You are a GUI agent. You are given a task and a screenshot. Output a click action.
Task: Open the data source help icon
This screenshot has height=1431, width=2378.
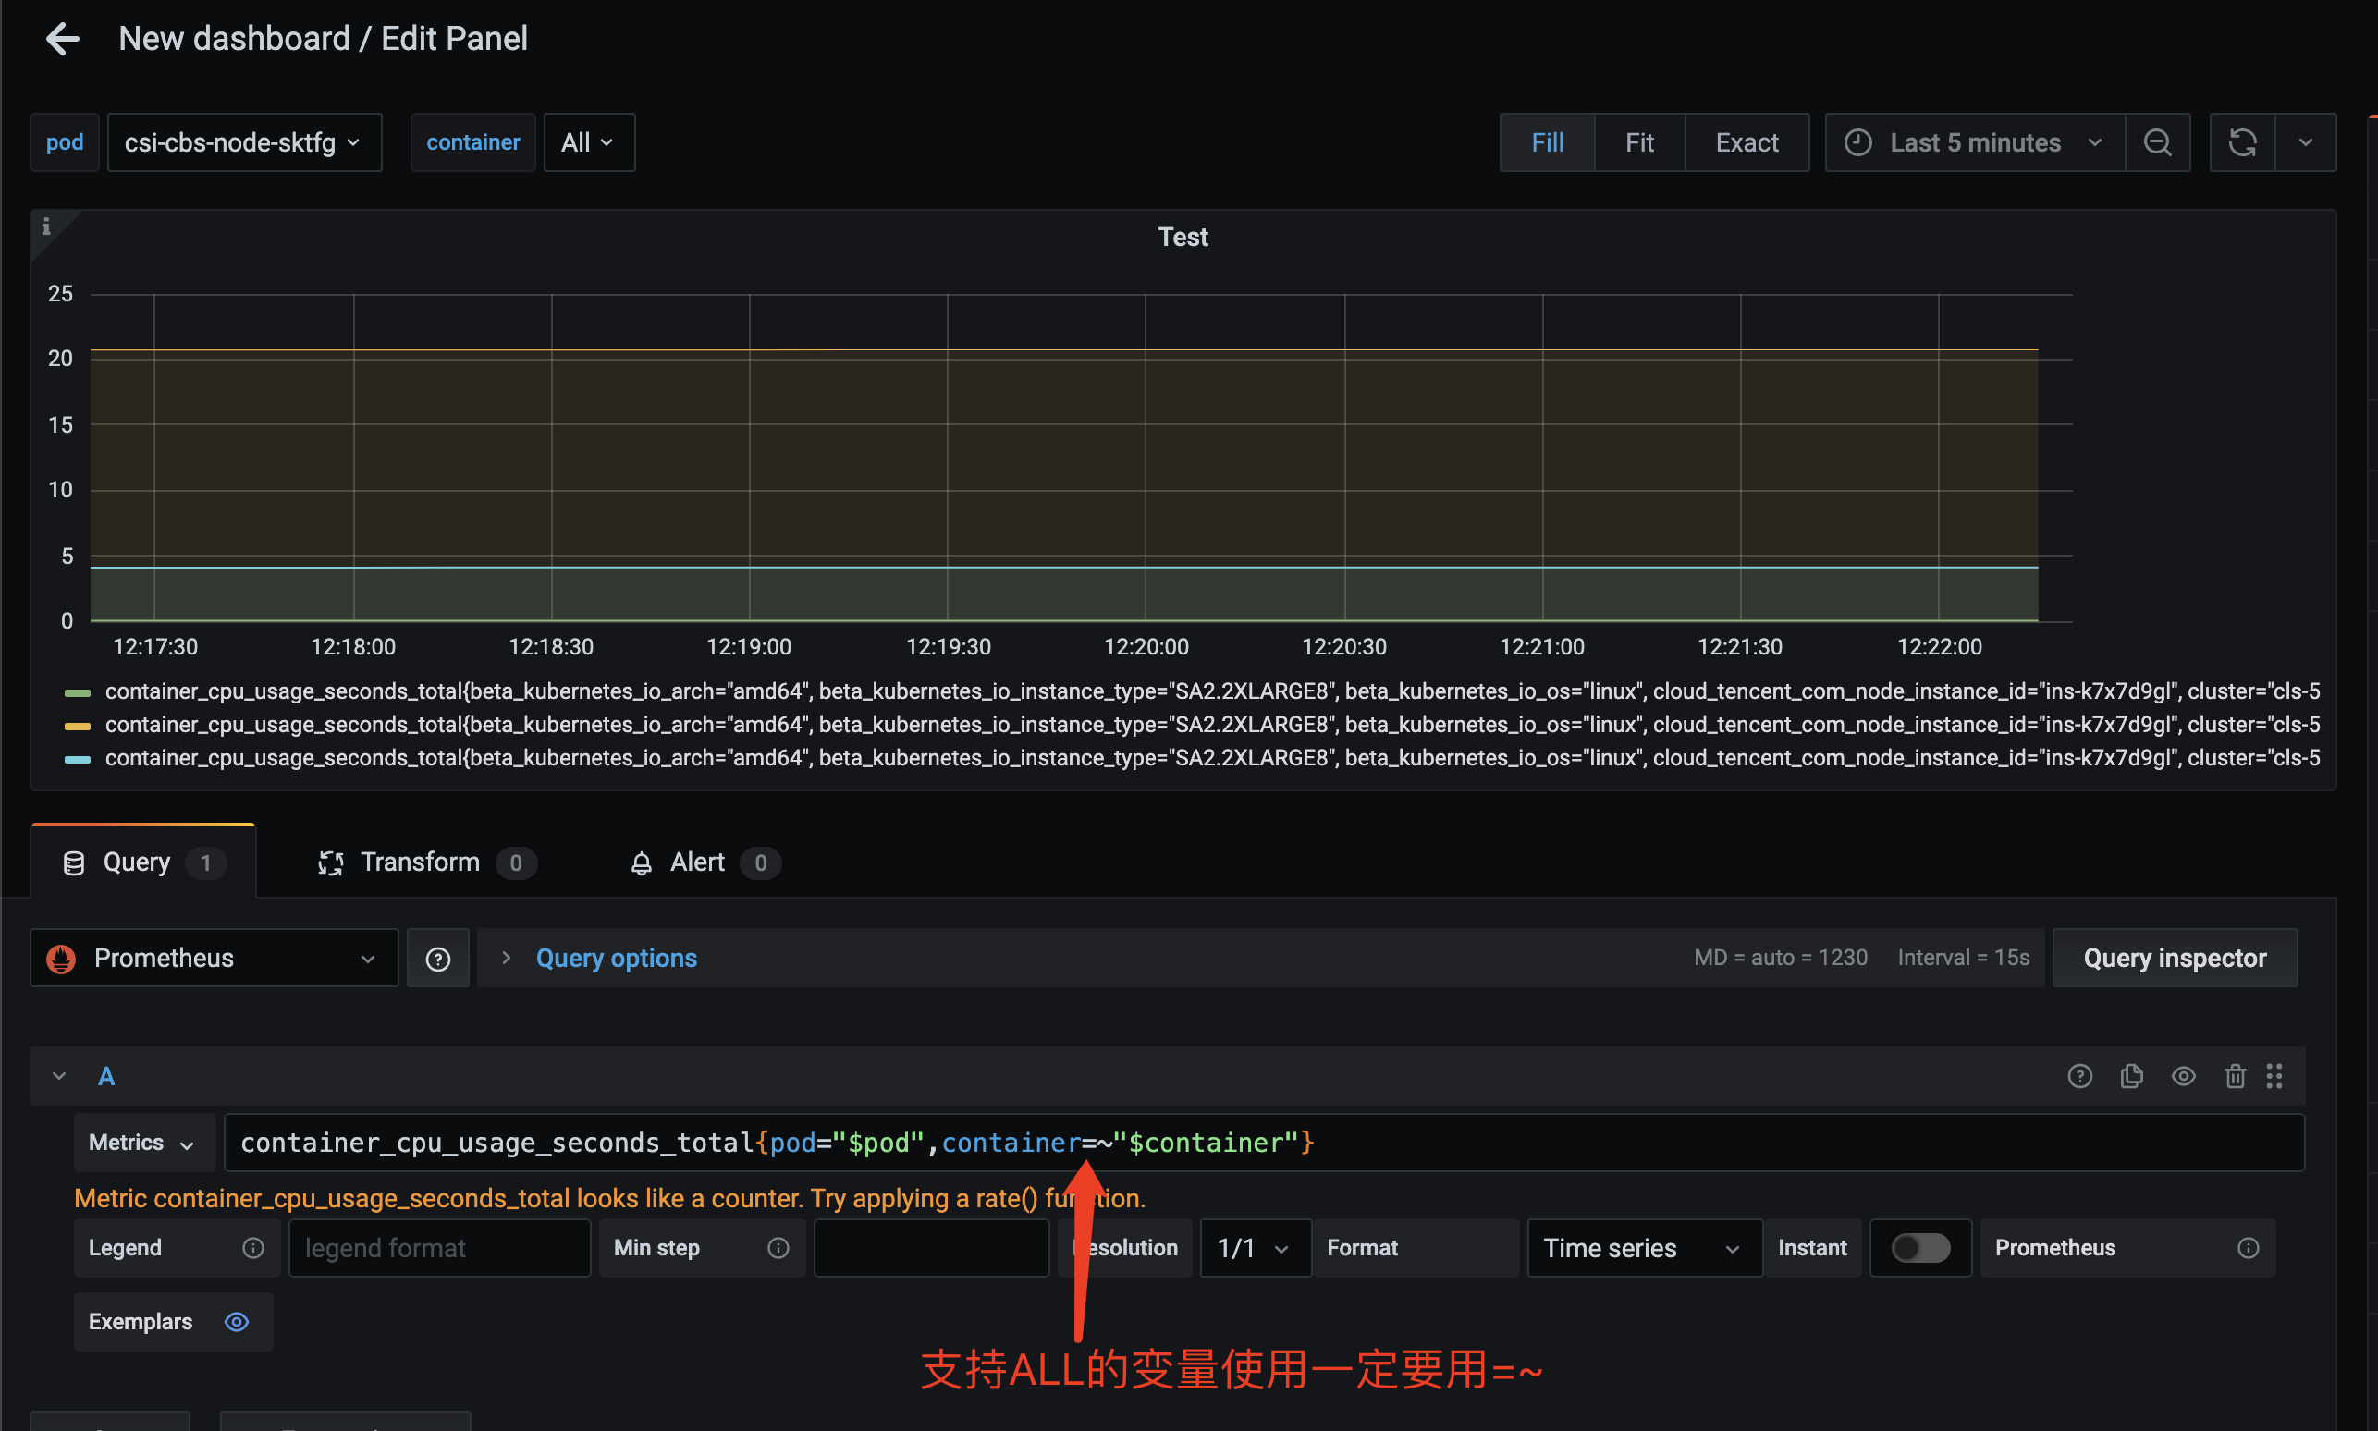pos(438,959)
